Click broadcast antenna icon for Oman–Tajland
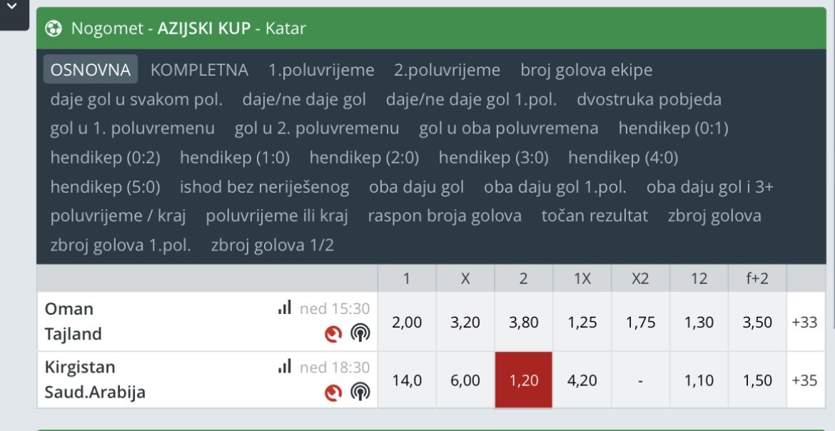835x431 pixels. coord(360,333)
